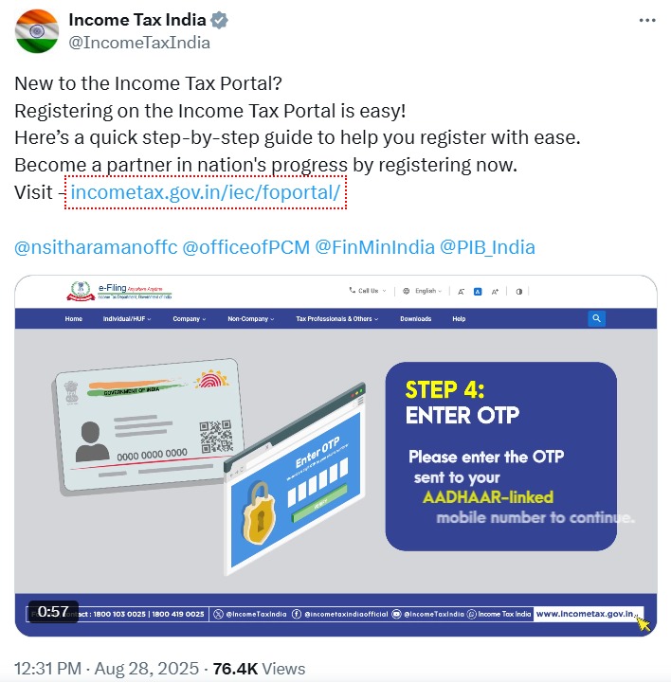Open the three-dot more options menu
Viewport: 671px width, 682px height.
coord(647,21)
